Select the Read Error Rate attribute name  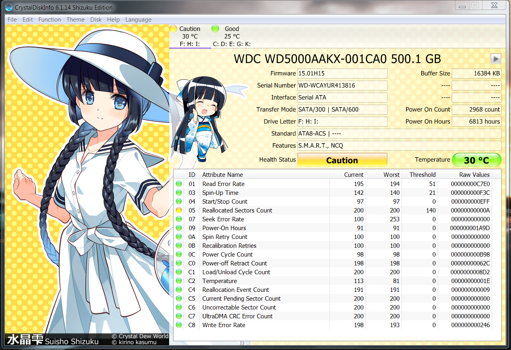coord(223,184)
